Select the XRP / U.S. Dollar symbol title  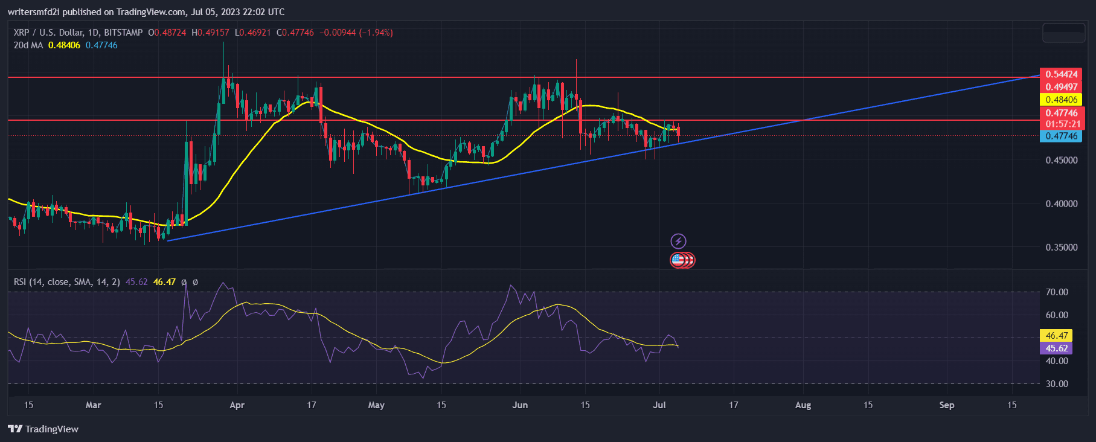[x=78, y=33]
